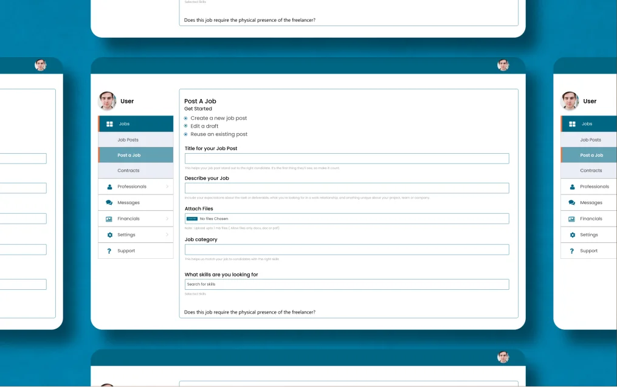Click the 'Search for skills' input field
This screenshot has height=387, width=617.
tap(346, 284)
